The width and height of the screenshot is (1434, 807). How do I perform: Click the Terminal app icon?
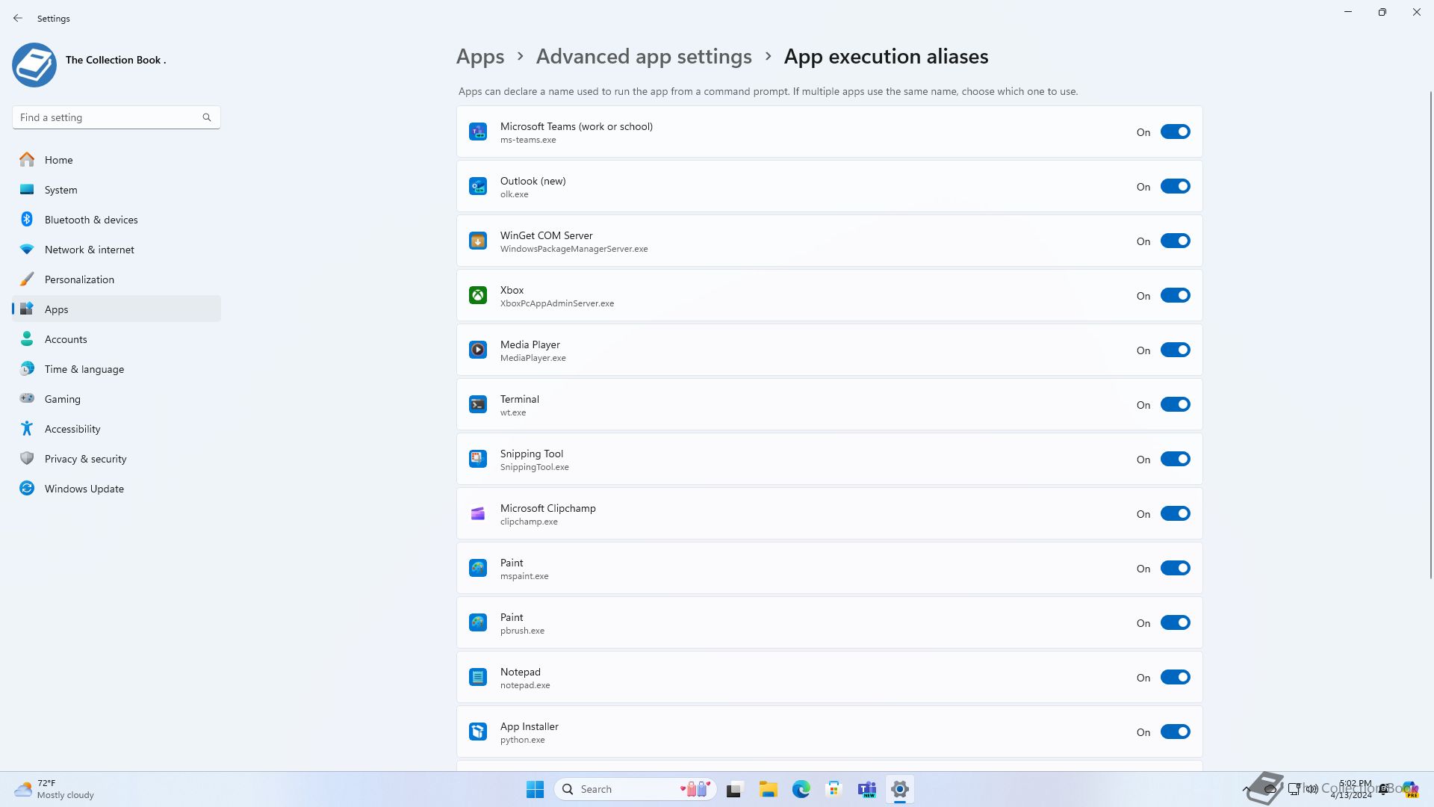478,404
